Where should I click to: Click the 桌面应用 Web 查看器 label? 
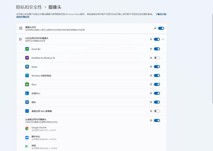[42, 111]
